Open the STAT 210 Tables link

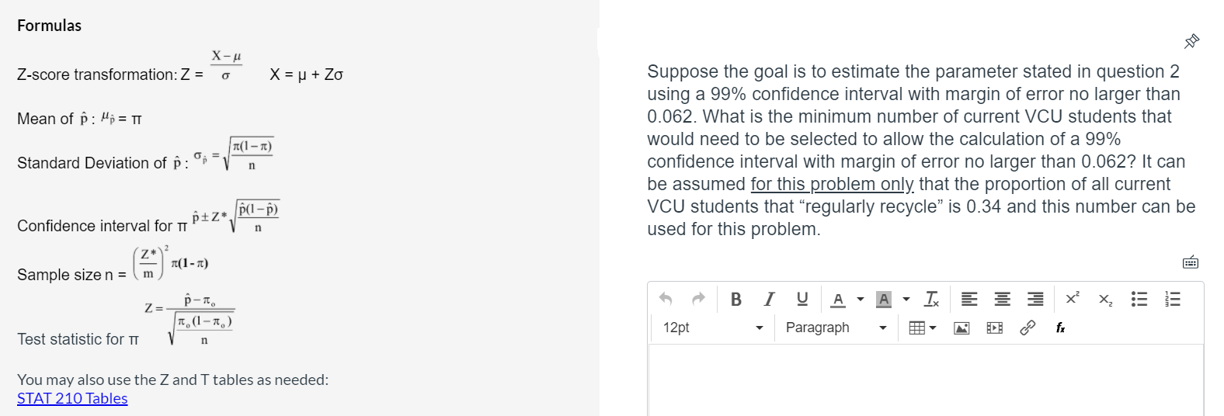pos(72,398)
